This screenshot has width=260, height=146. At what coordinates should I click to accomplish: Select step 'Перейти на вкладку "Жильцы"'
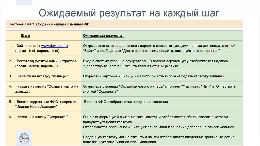[x=42, y=76]
